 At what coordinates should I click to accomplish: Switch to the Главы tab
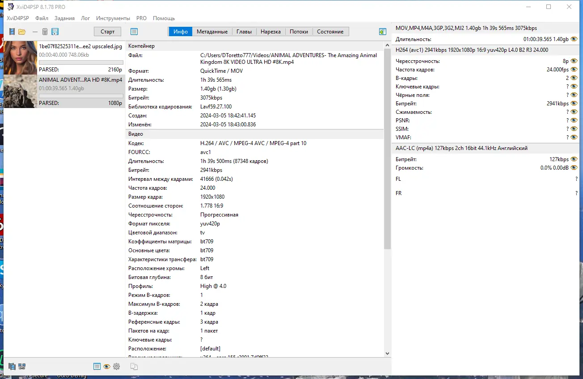coord(244,32)
